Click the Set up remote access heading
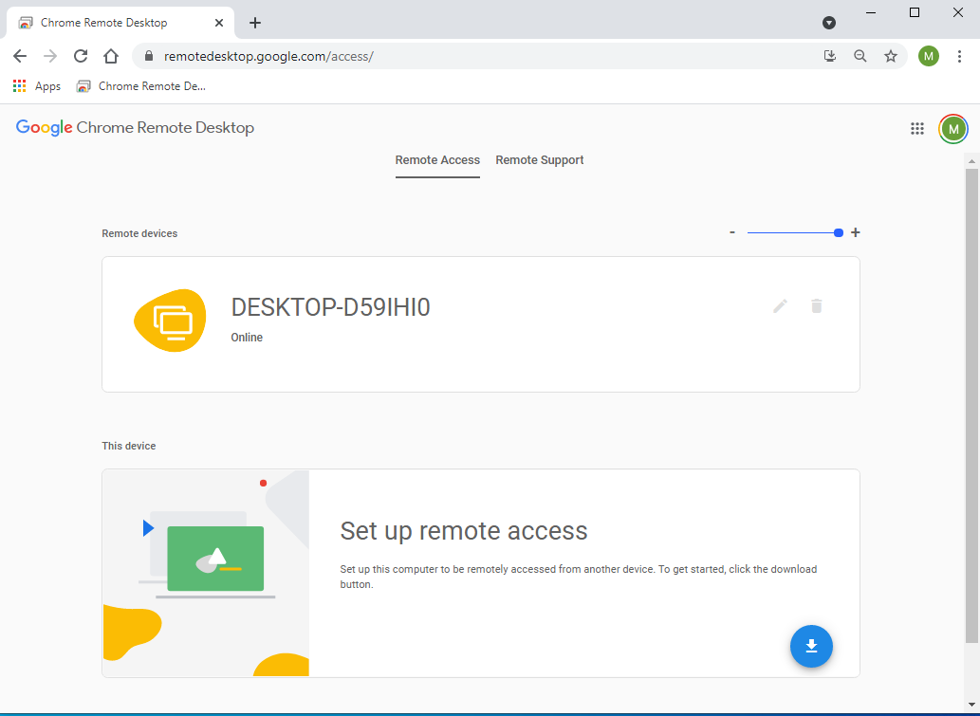 pyautogui.click(x=464, y=531)
